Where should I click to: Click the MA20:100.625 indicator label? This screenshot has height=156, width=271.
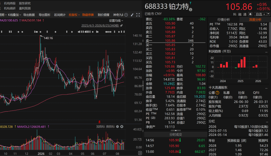pos(9,20)
